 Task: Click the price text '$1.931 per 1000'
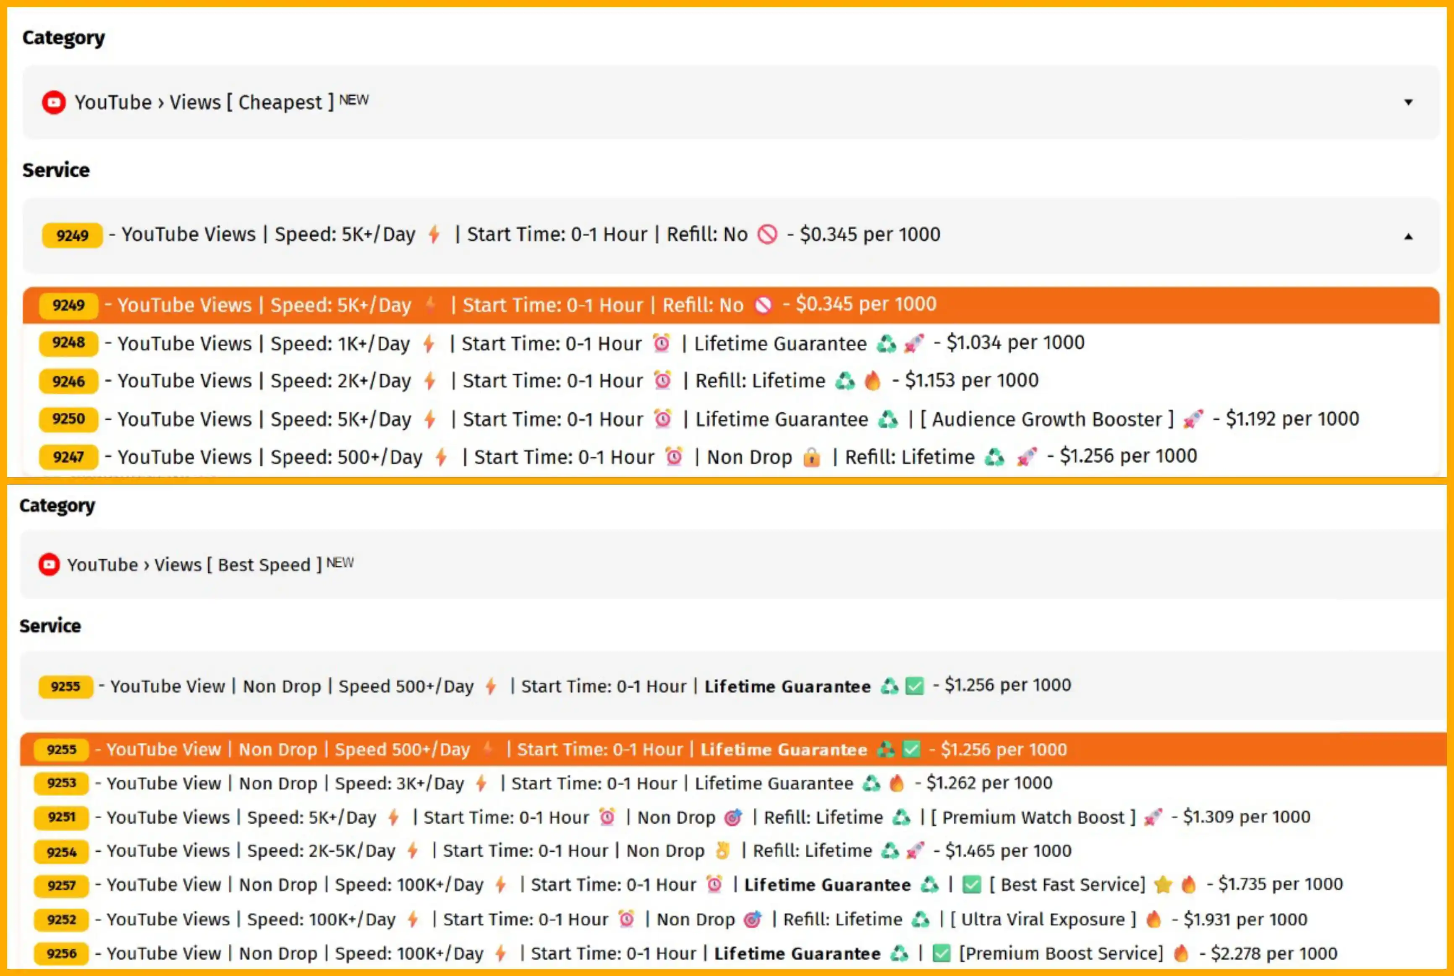click(x=1245, y=919)
